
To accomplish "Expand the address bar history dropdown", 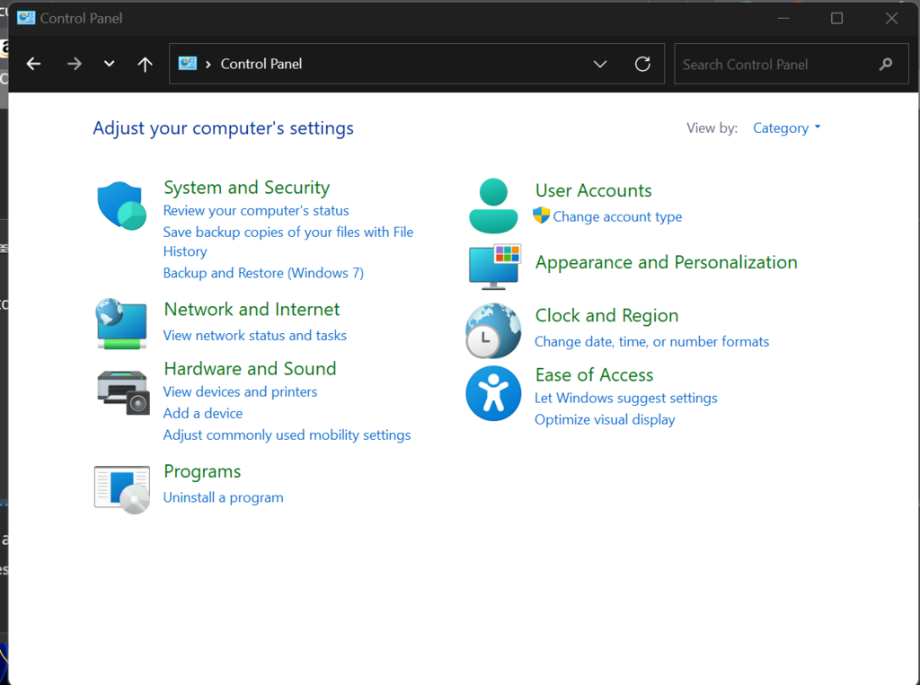I will click(599, 64).
